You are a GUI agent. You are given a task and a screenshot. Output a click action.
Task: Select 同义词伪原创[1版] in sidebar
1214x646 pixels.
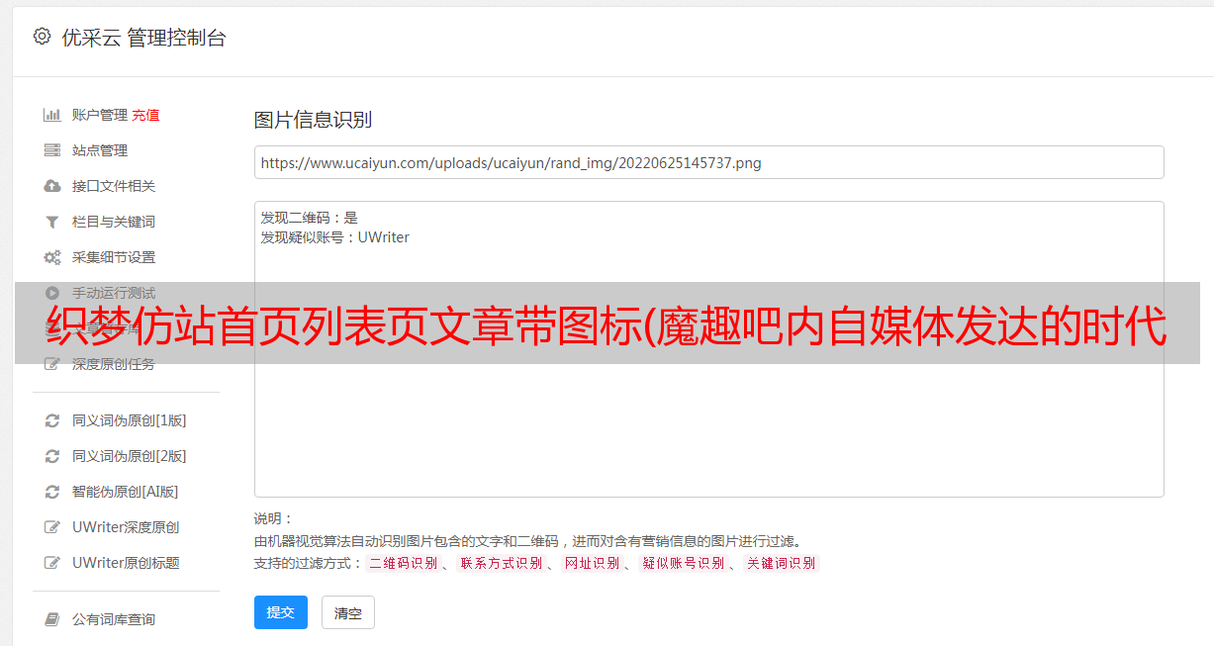tap(130, 420)
